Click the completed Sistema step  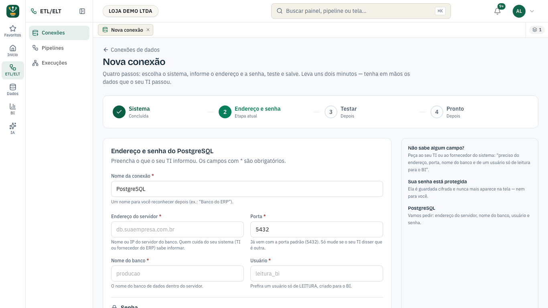click(131, 112)
